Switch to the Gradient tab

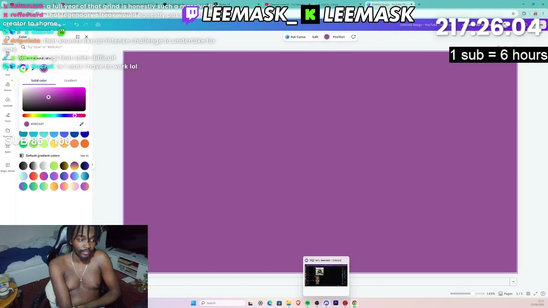click(x=71, y=80)
